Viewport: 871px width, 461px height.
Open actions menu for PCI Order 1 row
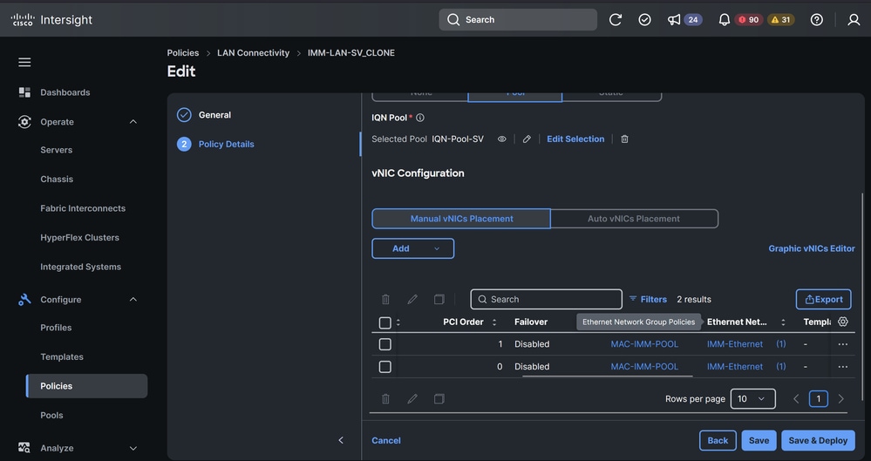click(x=843, y=344)
